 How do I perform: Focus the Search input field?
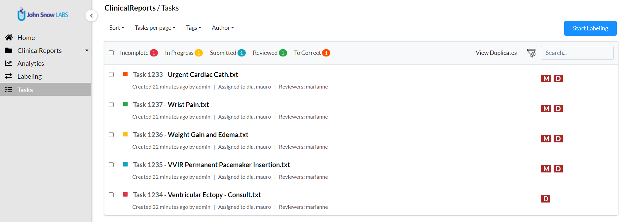577,53
